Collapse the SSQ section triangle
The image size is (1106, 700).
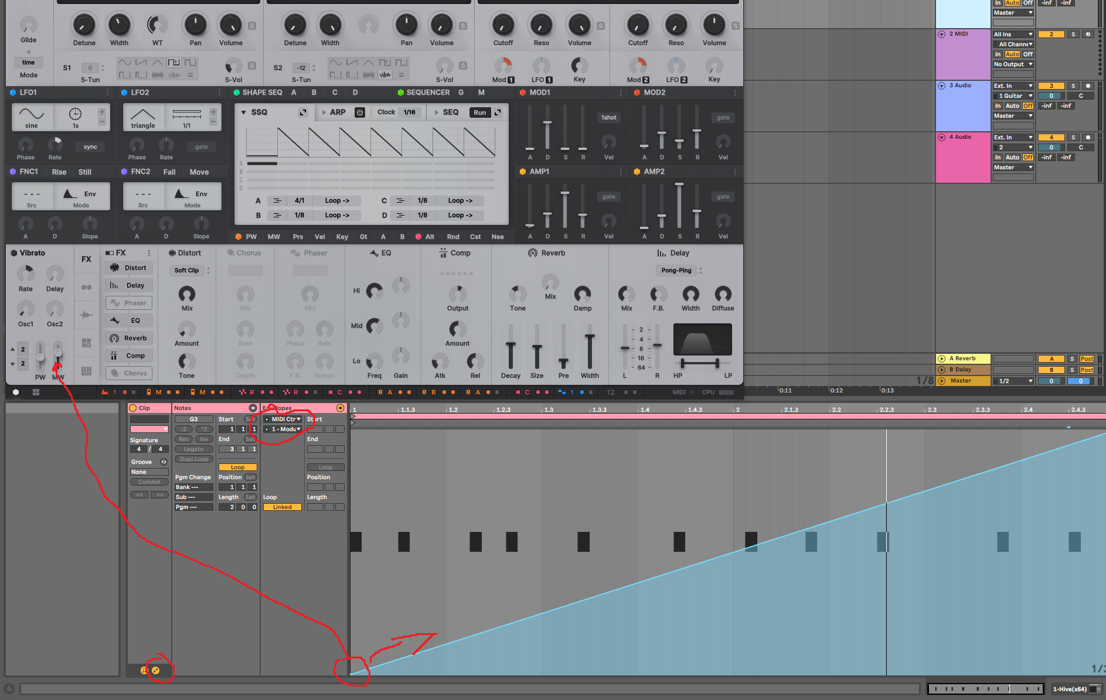click(x=244, y=112)
